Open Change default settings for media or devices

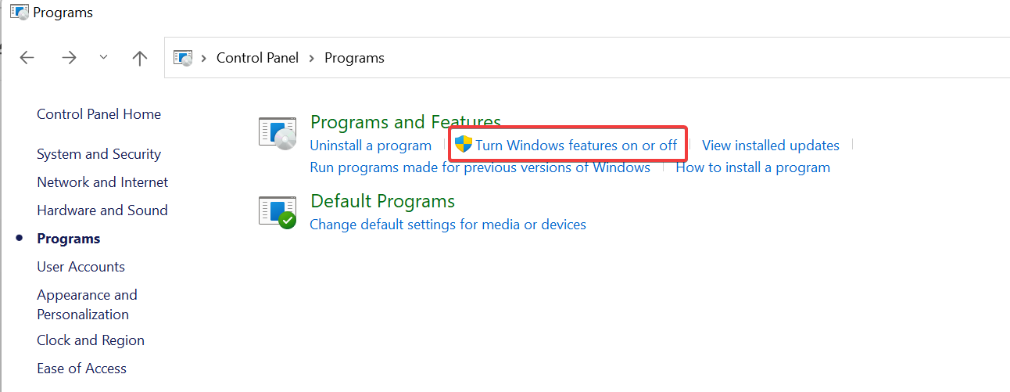[448, 225]
